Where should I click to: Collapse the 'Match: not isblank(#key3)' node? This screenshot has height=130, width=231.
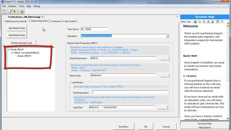tap(12, 53)
